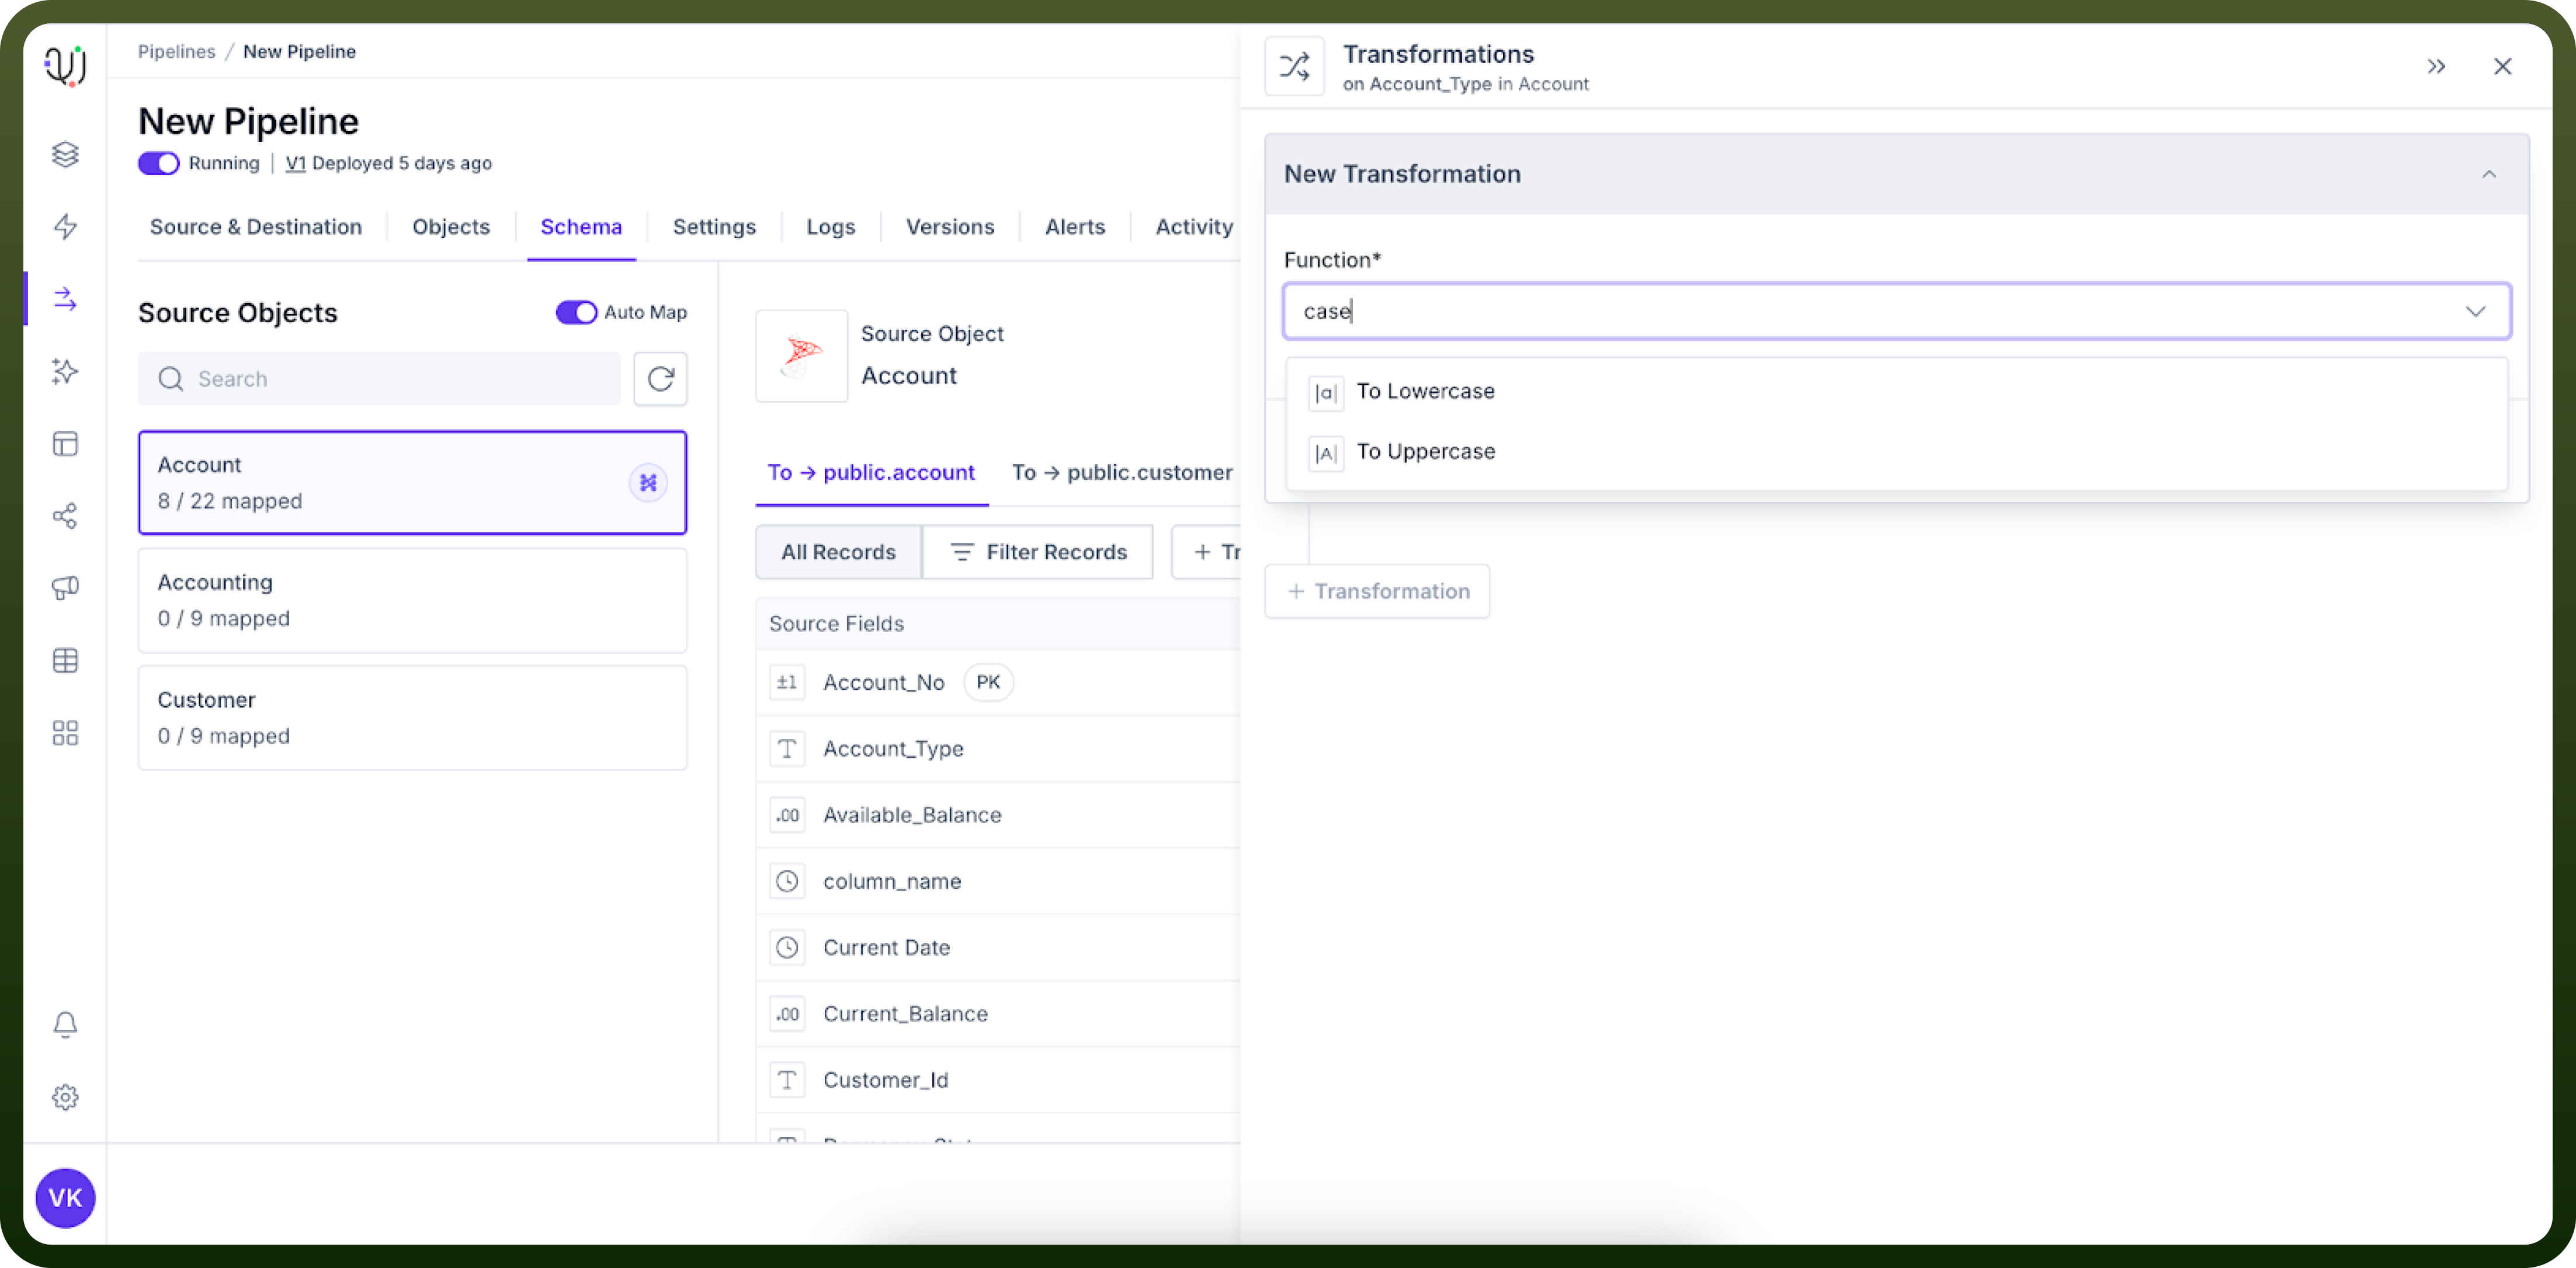The image size is (2576, 1268).
Task: Open the sparkles sidebar icon
Action: [65, 372]
